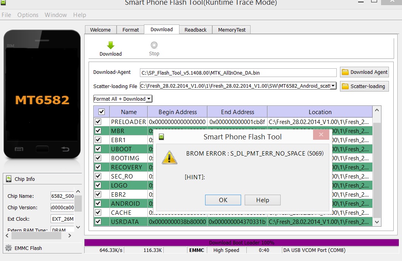The height and width of the screenshot is (261, 402).
Task: Switch to the MemoryTest tab
Action: (x=232, y=30)
